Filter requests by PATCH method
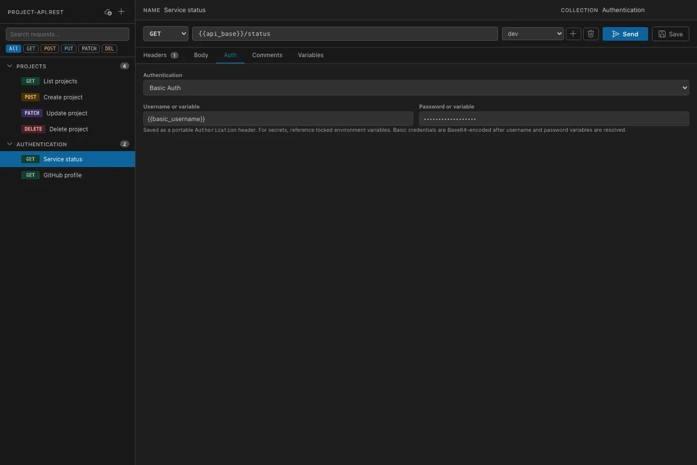Viewport: 697px width, 465px height. tap(89, 48)
